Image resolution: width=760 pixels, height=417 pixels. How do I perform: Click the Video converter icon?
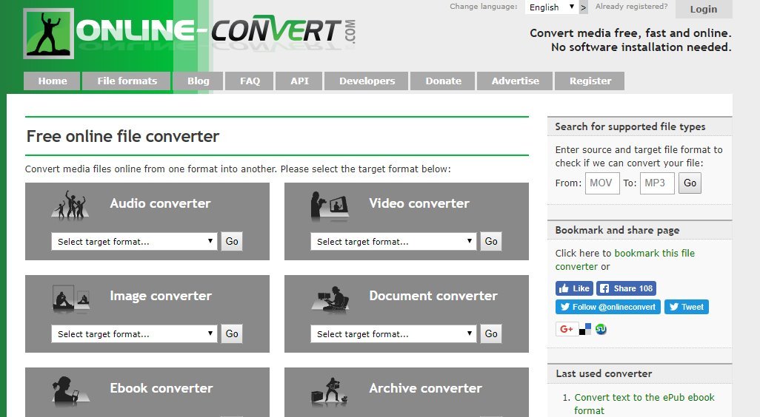pos(329,206)
